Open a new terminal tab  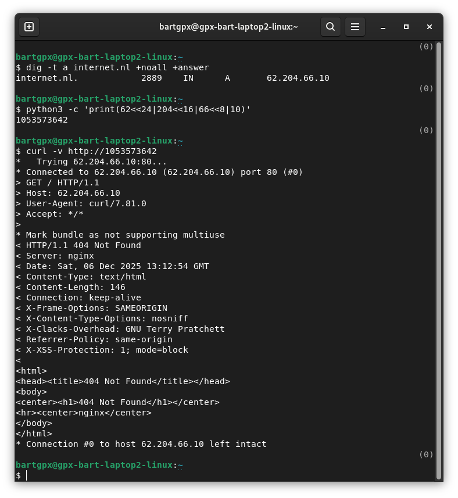(29, 27)
